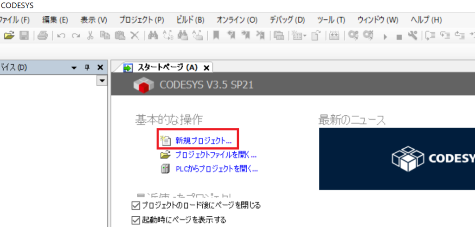The height and width of the screenshot is (227, 475).
Task: Pin the device panel with the pushpin toggle
Action: (x=87, y=68)
